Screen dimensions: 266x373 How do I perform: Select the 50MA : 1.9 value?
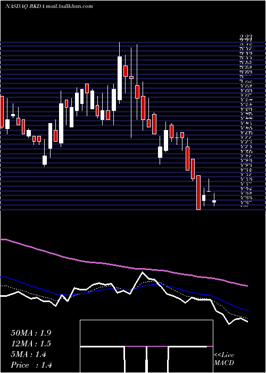[31, 333]
